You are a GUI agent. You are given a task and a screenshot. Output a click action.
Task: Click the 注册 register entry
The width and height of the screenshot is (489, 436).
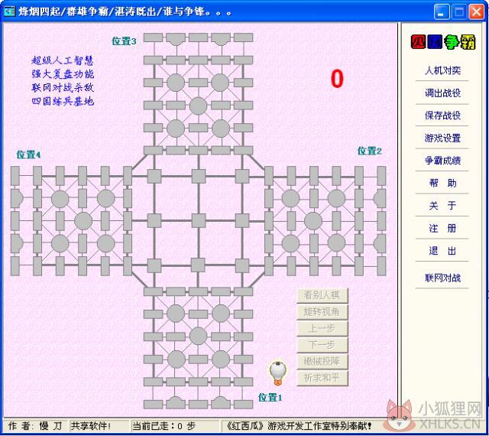(442, 228)
